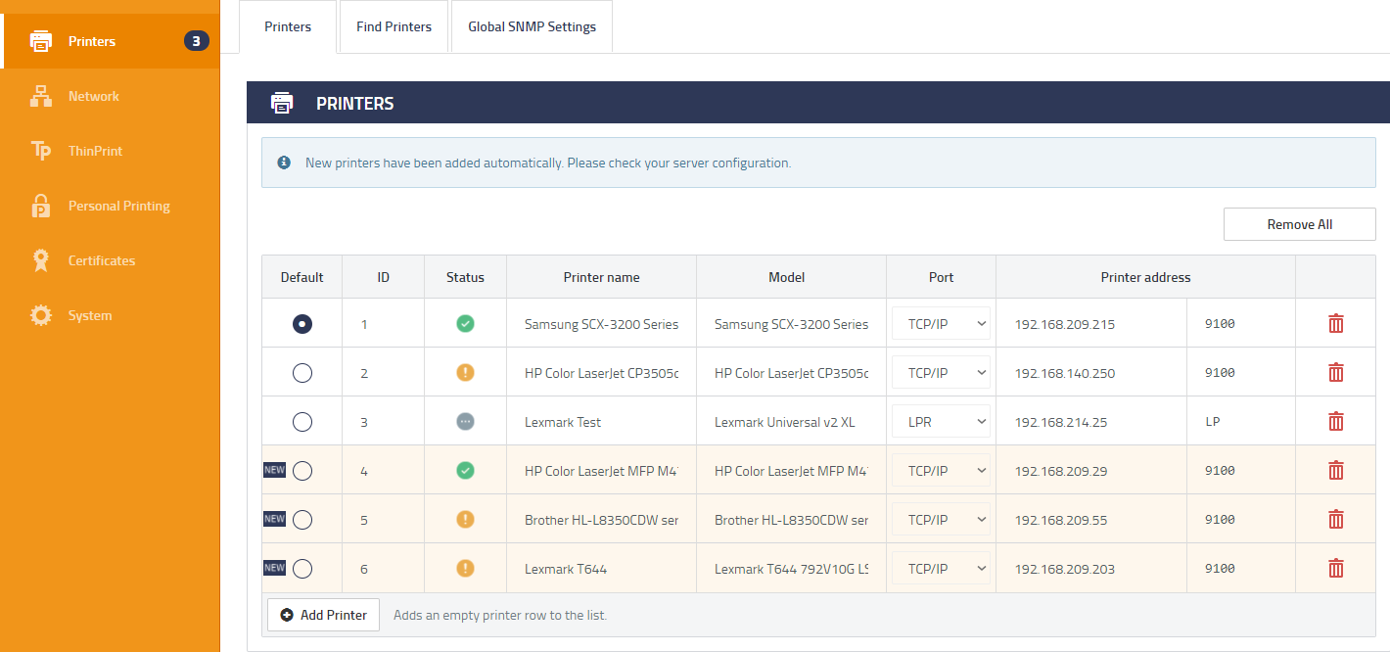Delete the HP Color LaserJet CP3505 printer

pyautogui.click(x=1335, y=372)
